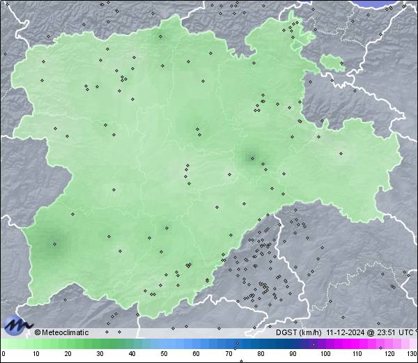
Task: Click the ©Meteoclimatic copyright text
Action: click(61, 332)
